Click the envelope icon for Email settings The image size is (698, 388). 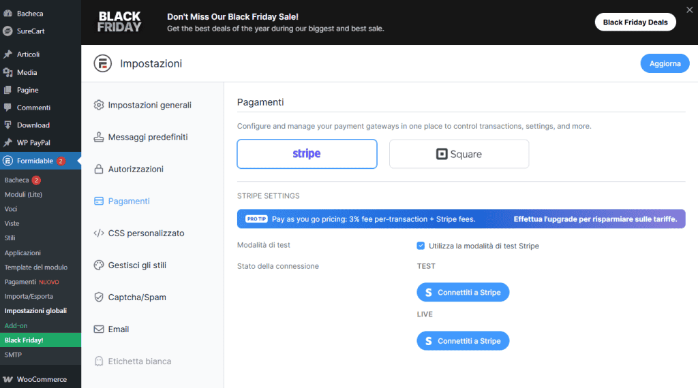point(99,329)
